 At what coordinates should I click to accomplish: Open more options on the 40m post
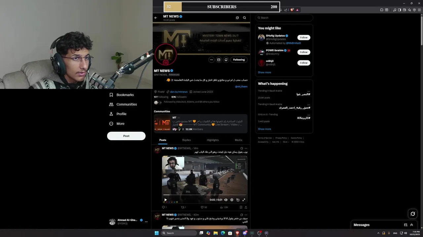tap(246, 215)
